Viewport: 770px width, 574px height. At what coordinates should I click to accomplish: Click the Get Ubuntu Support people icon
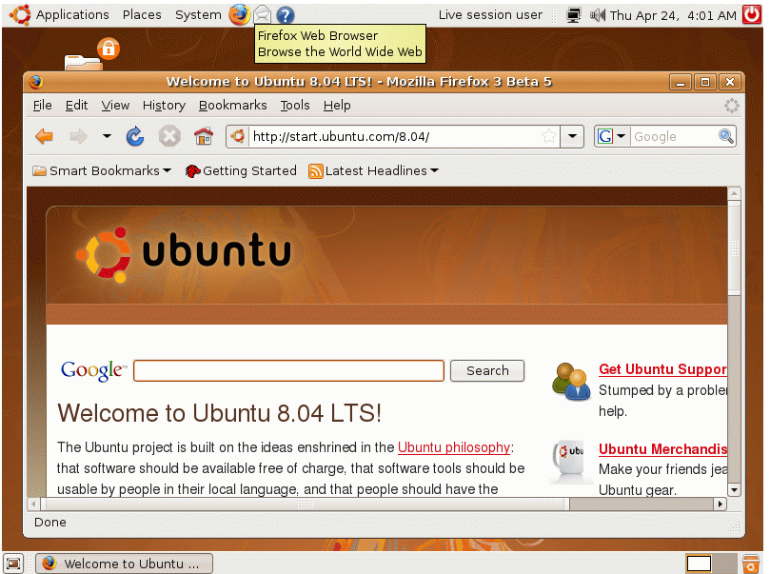click(571, 382)
